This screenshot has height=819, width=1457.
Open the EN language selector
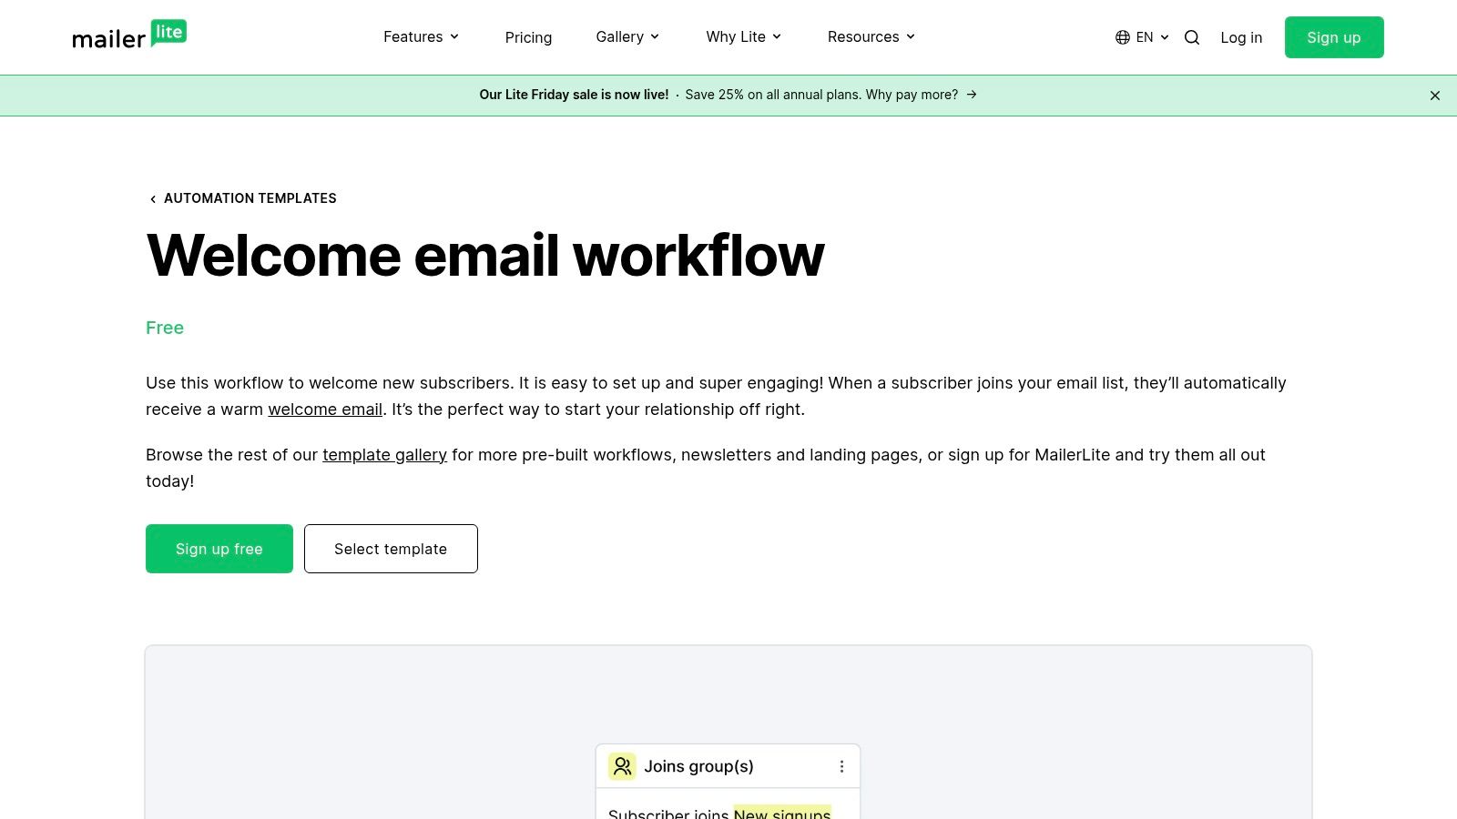tap(1145, 37)
